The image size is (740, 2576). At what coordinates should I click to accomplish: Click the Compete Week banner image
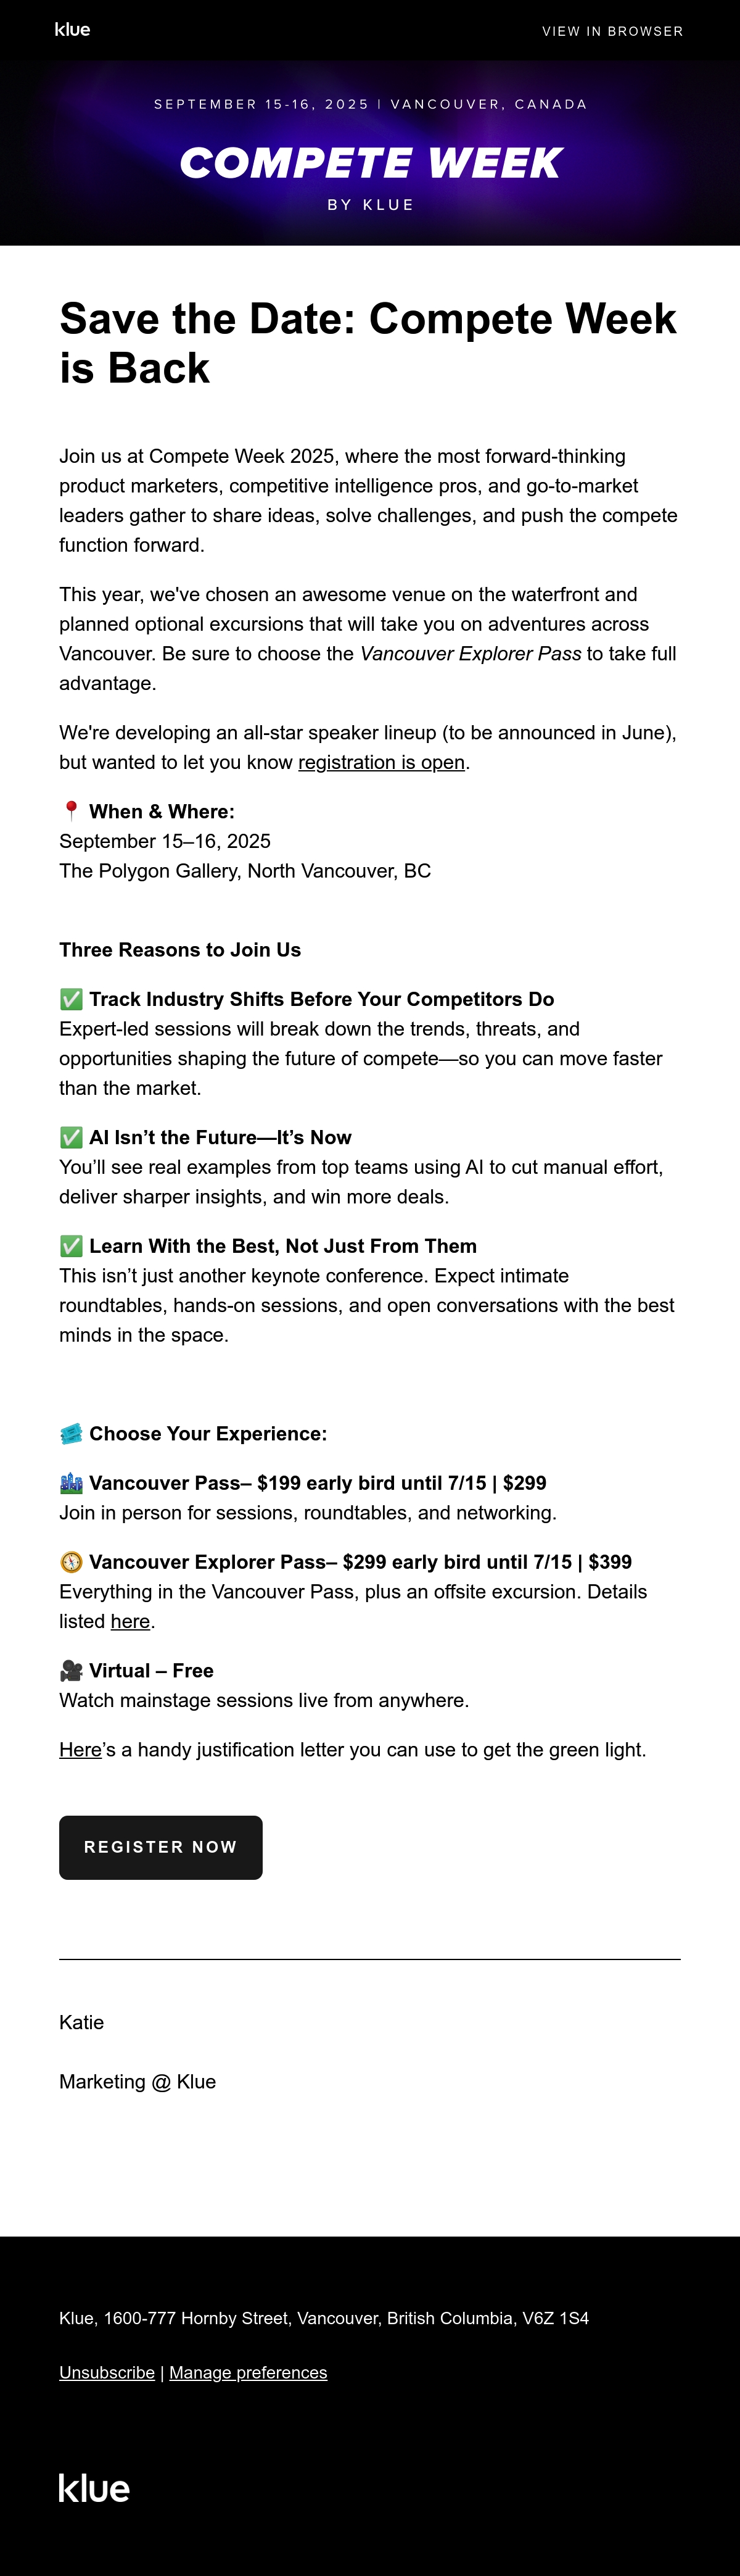[x=369, y=153]
